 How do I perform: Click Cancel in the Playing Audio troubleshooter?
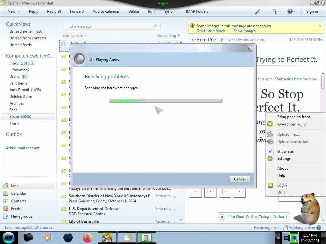coord(240,179)
